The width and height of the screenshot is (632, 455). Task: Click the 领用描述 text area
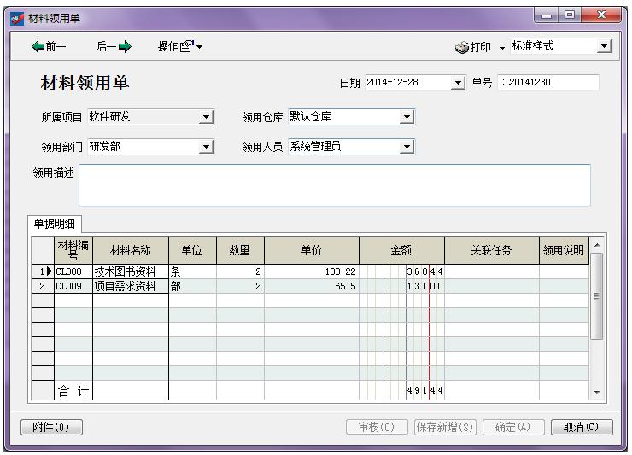coord(334,185)
